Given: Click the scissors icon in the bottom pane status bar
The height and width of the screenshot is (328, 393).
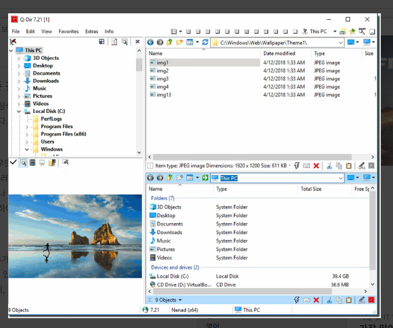Looking at the screenshot, I should point(329,300).
